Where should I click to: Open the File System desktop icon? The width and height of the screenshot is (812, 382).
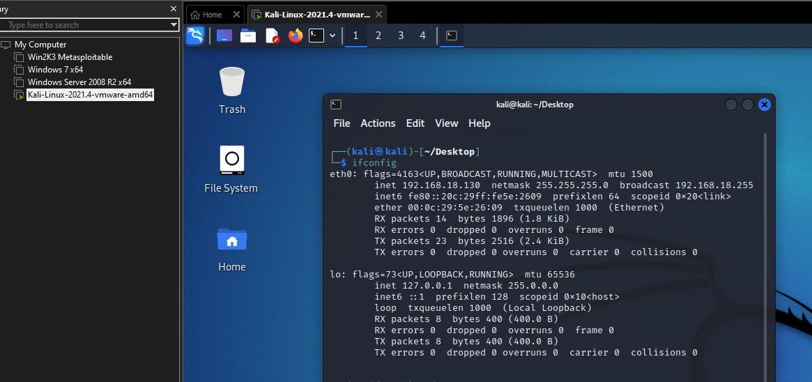[x=231, y=169]
